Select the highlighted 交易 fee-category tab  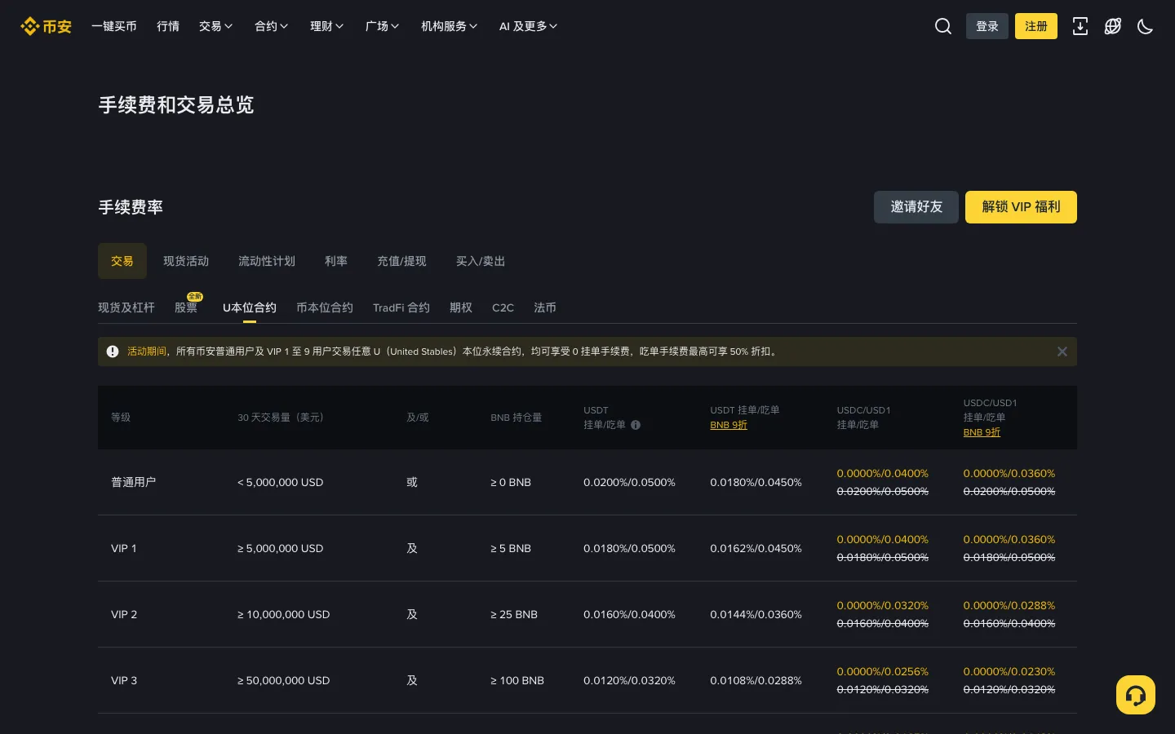[x=122, y=261]
